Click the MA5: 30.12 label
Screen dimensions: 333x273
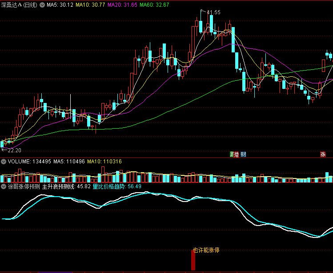tap(60, 5)
